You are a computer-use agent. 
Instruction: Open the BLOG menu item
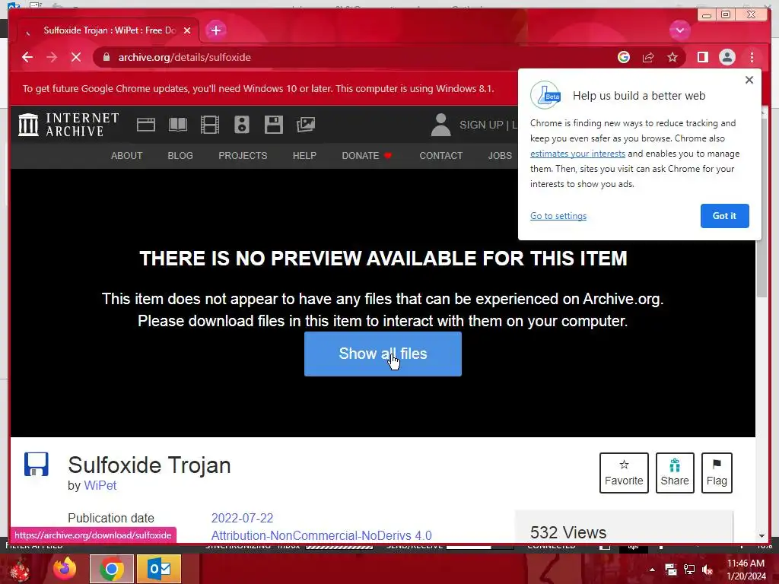pos(180,155)
